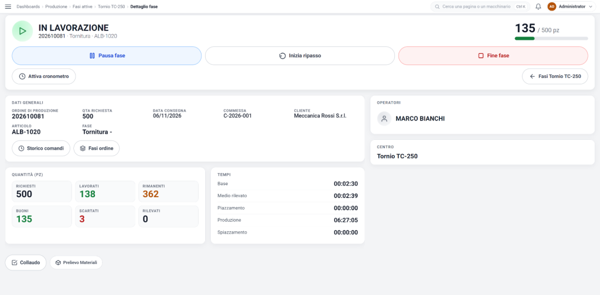
Task: Open Prelievo Materiali
Action: (x=76, y=263)
